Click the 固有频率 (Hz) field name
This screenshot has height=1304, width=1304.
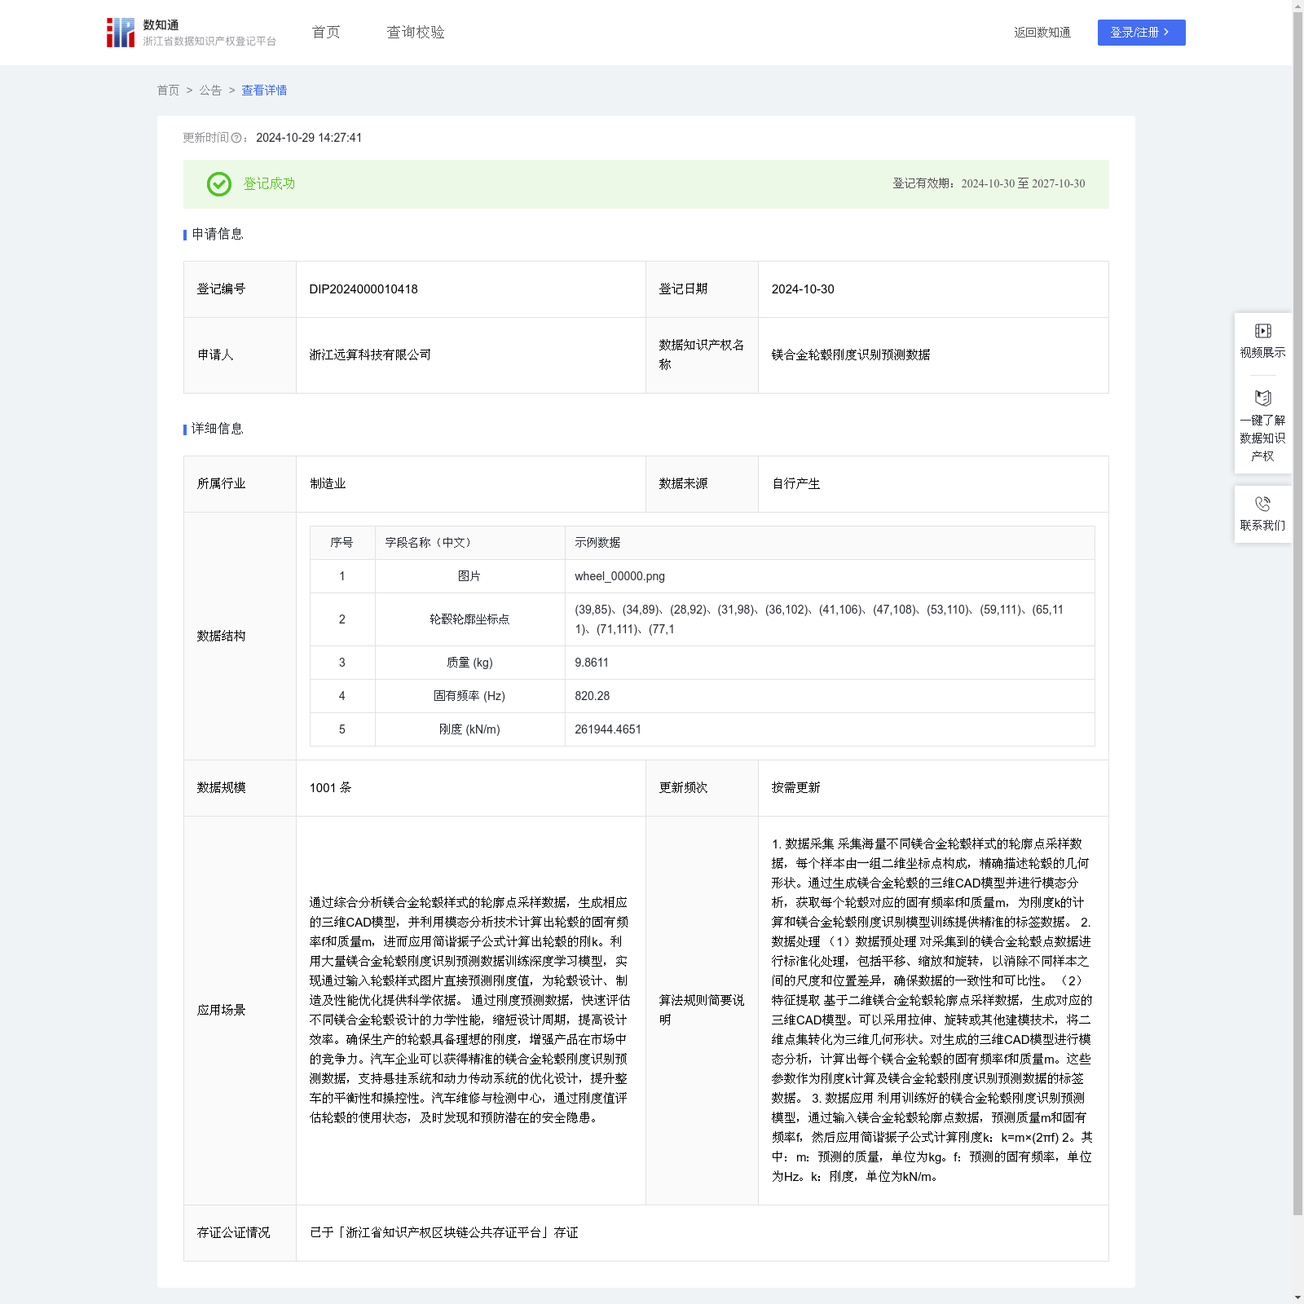(x=469, y=696)
